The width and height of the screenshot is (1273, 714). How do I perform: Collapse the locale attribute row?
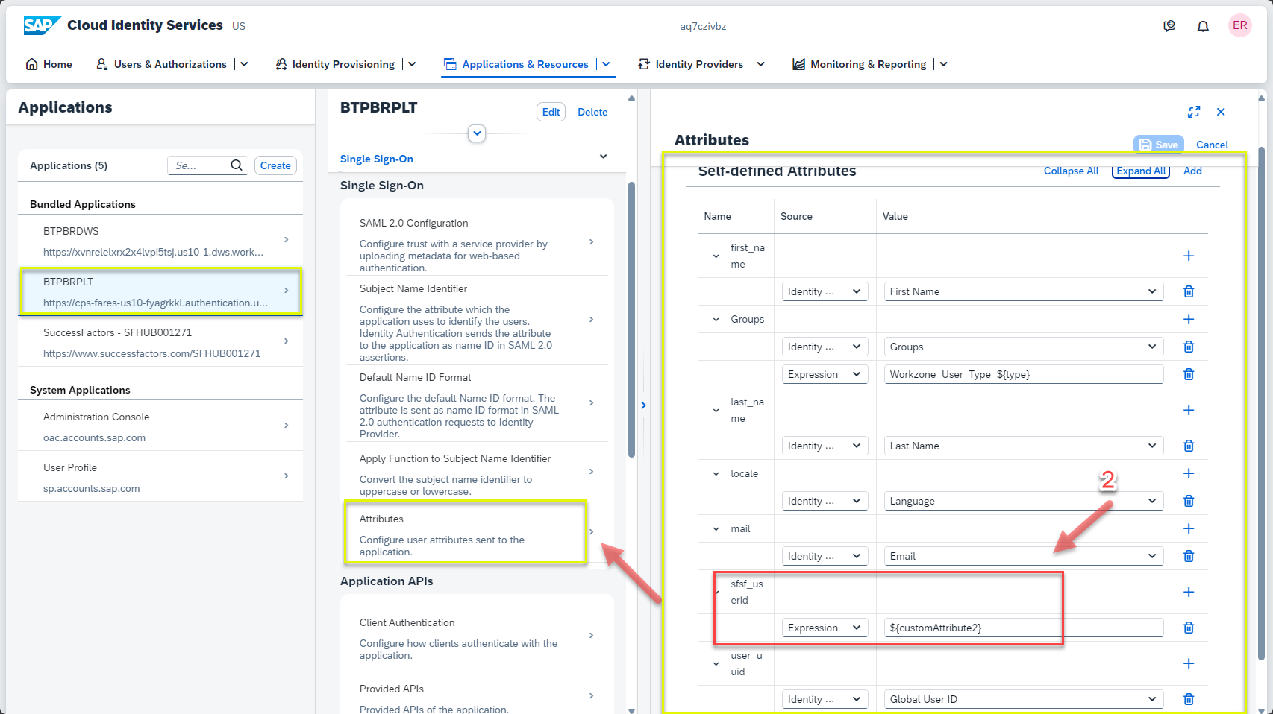716,474
